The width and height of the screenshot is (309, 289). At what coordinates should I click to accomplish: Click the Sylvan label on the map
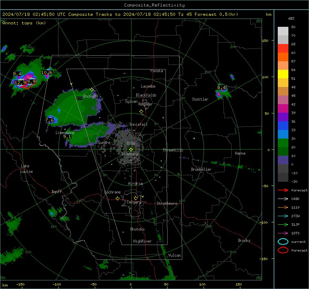131,101
